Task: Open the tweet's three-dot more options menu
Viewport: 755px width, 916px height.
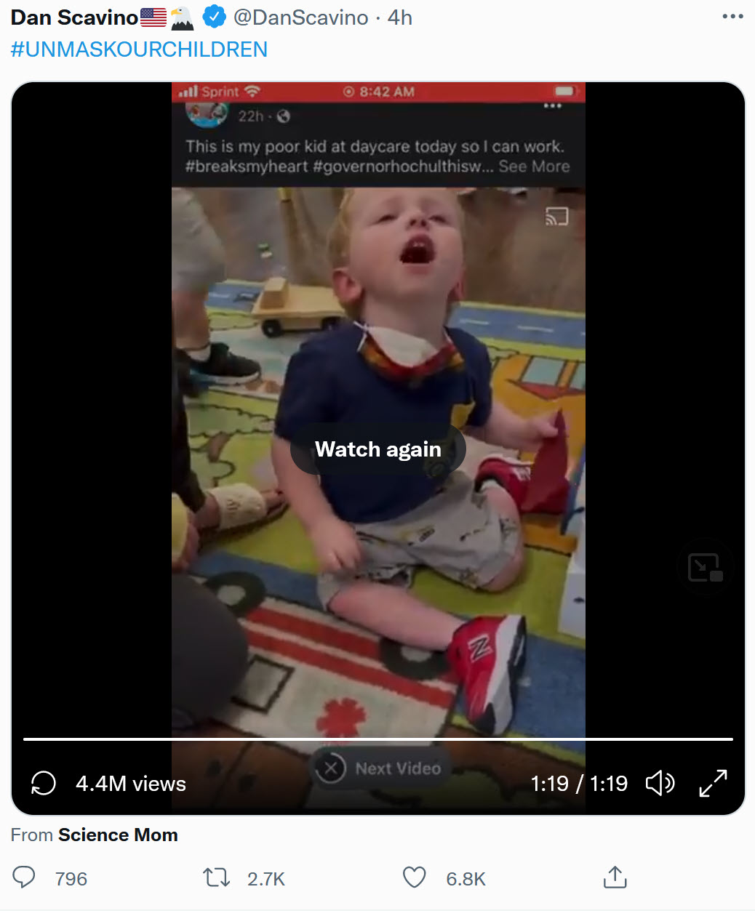Action: (732, 17)
